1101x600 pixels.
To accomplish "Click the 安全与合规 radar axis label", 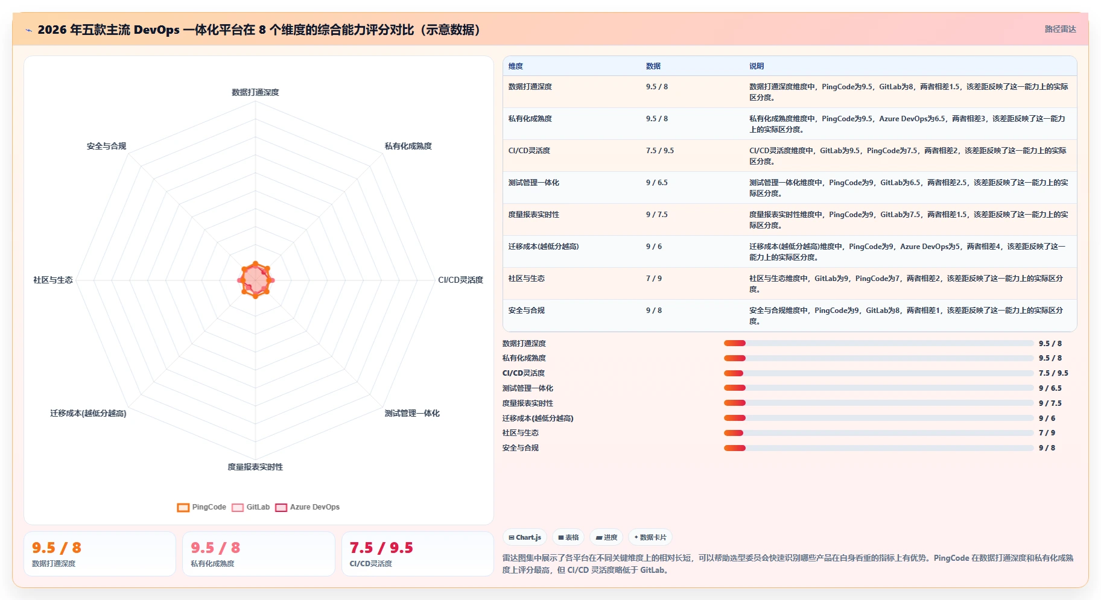I will pos(106,146).
